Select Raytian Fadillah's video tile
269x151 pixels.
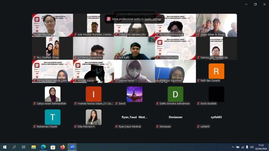pyautogui.click(x=52, y=25)
